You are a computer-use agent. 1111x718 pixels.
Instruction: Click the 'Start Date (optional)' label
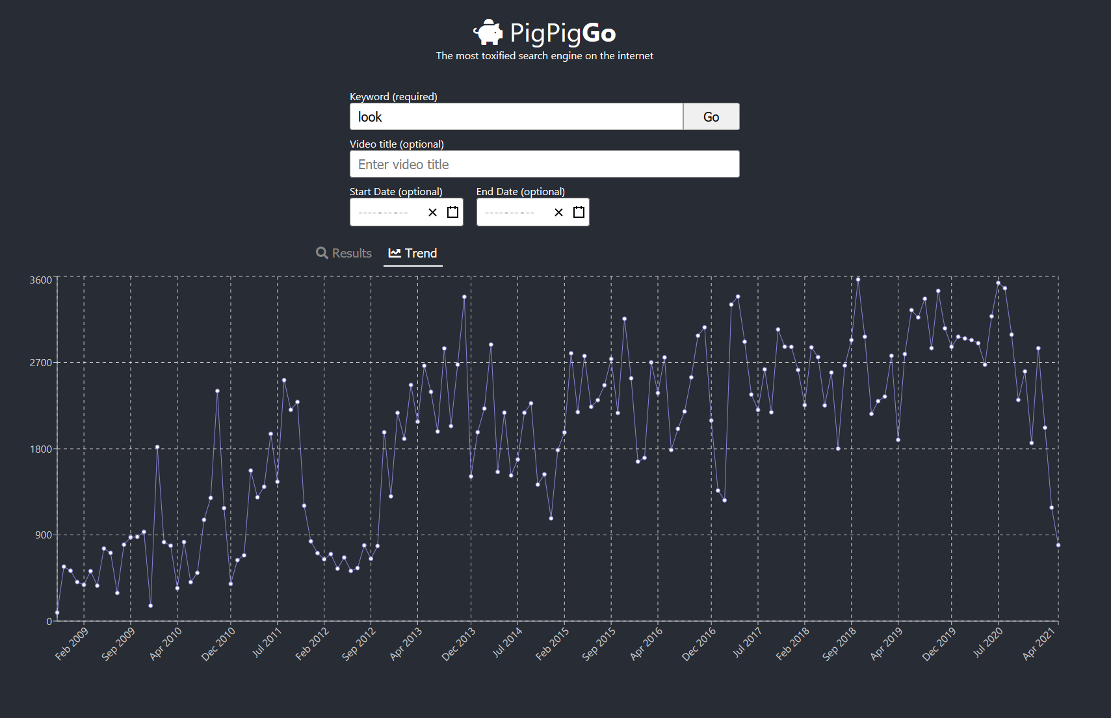click(x=396, y=191)
